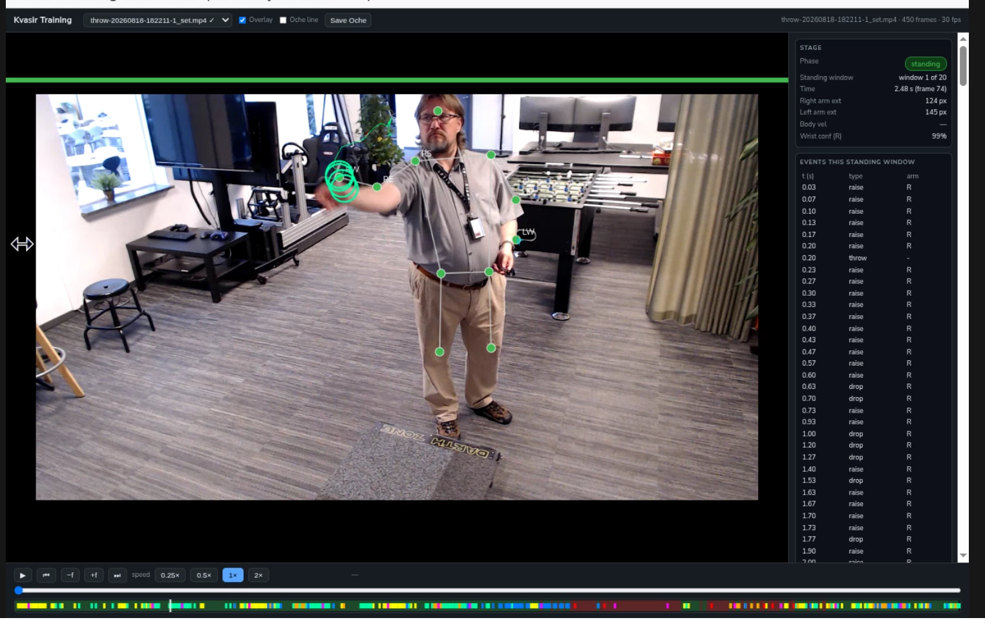Screen dimensions: 985x620
Task: Skip to the next standing window
Action: [117, 575]
